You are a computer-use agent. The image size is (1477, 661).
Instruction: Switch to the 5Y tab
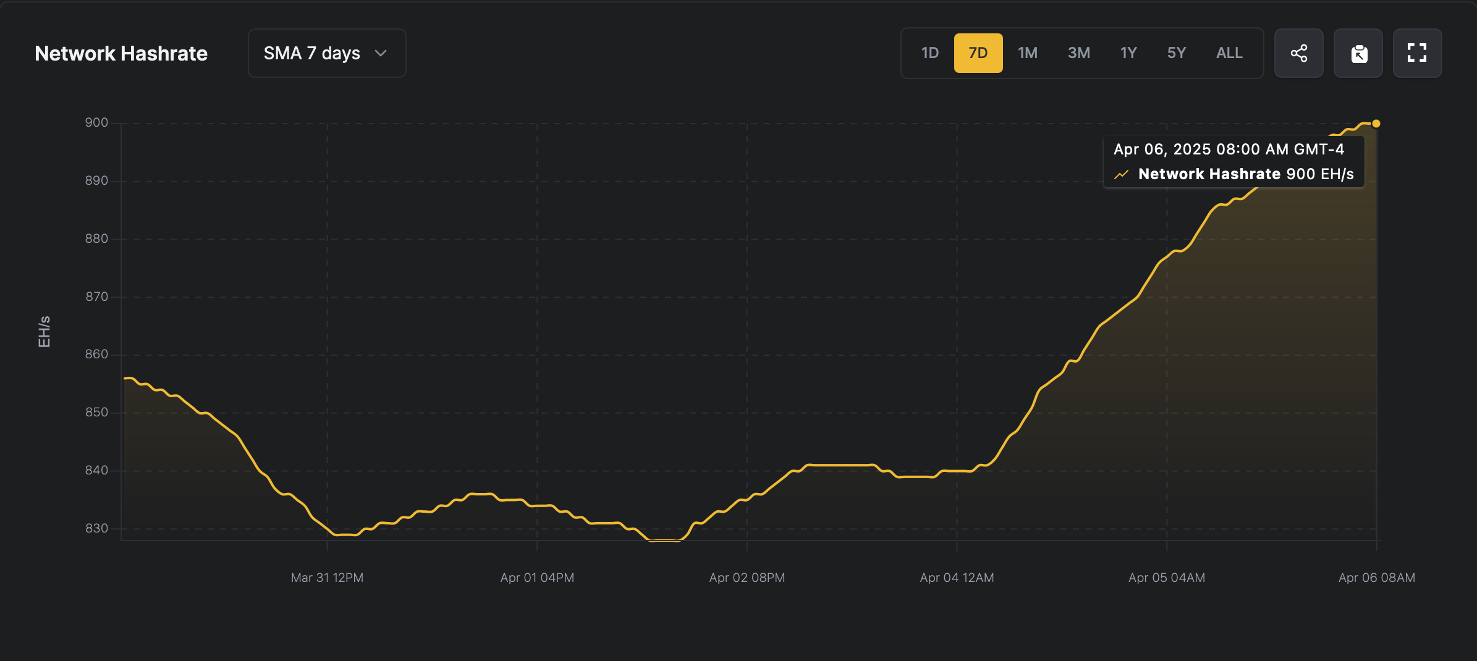click(1176, 53)
